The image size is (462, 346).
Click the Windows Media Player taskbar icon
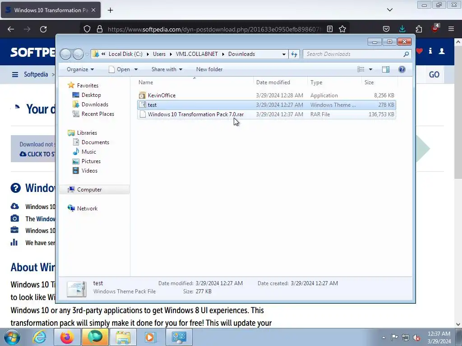pos(150,337)
